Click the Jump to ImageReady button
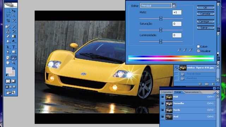 (11, 92)
